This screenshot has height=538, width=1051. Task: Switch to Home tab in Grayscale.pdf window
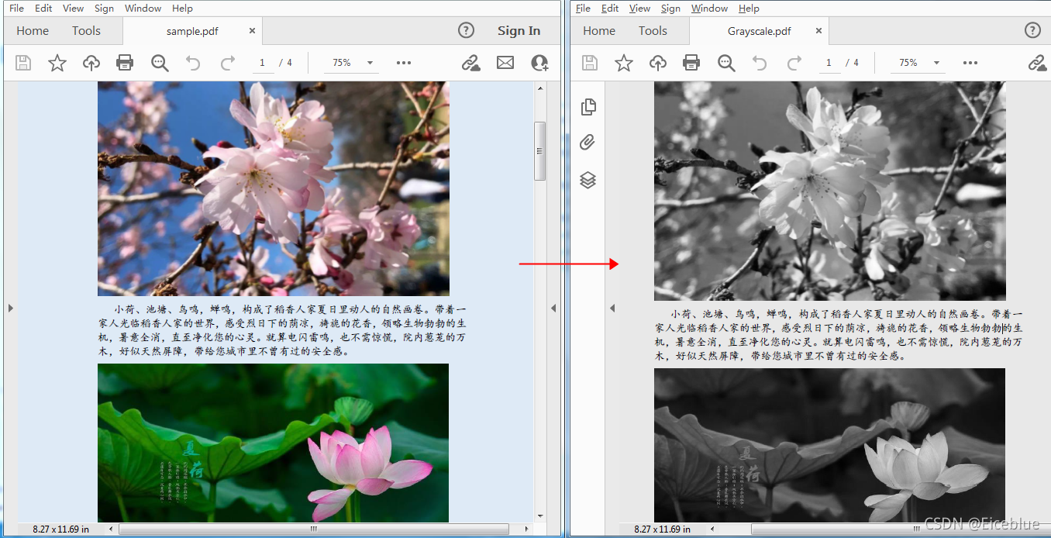(599, 31)
